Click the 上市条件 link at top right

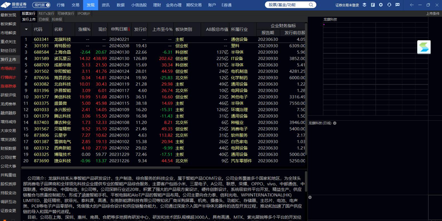(433, 13)
